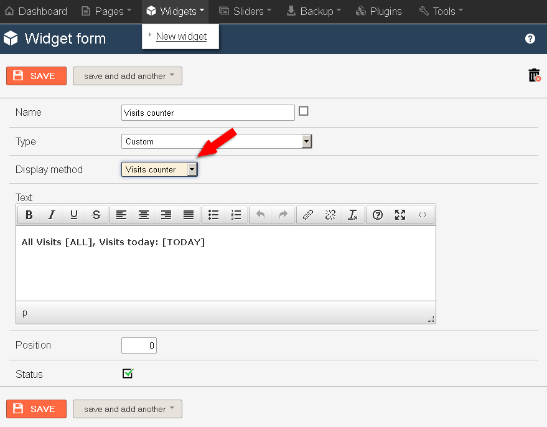Expand the top 'save and add another' dropdown
547x427 pixels.
coord(128,76)
